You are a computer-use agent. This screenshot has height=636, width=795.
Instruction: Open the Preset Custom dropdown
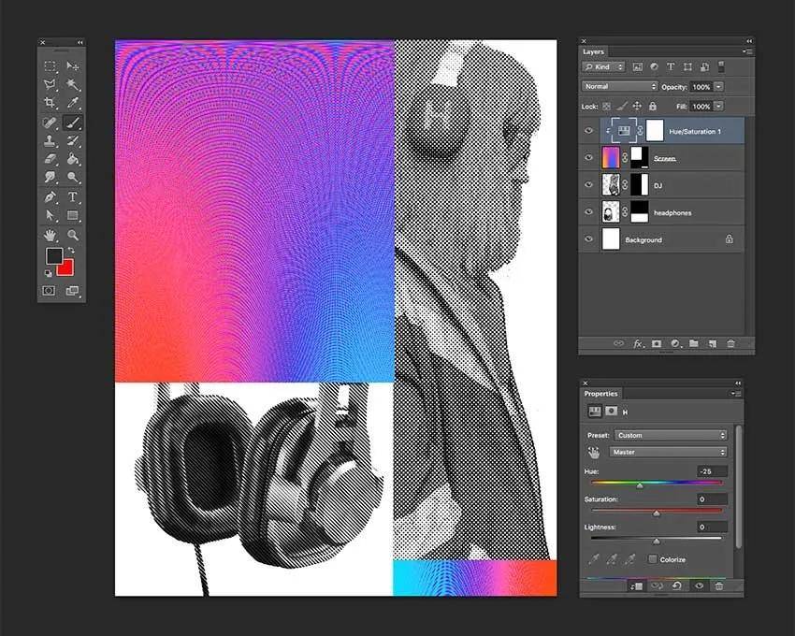[x=671, y=435]
